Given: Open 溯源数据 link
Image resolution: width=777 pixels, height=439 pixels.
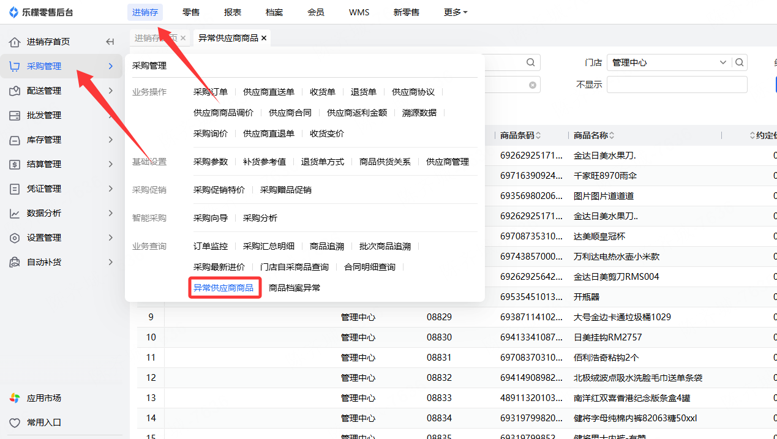Looking at the screenshot, I should pos(419,113).
